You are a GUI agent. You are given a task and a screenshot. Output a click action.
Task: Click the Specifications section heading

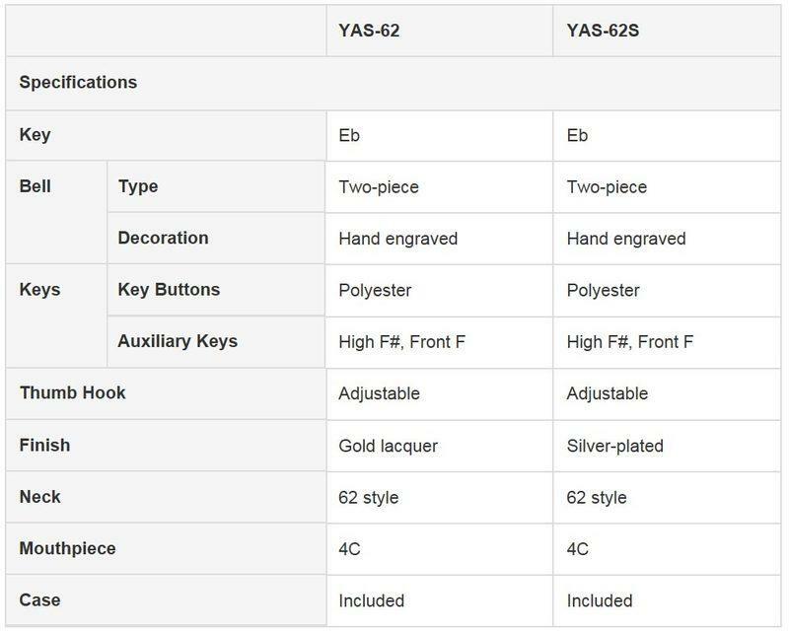78,83
